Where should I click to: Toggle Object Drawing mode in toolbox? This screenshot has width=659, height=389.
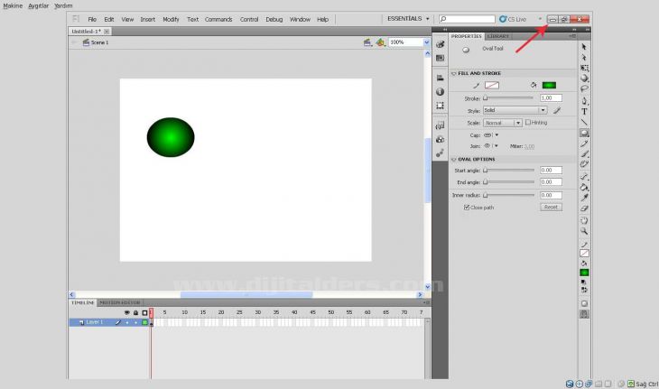(584, 303)
